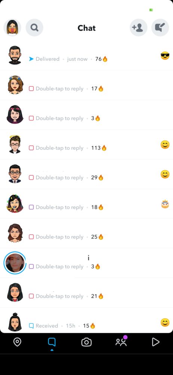Switch to the Camera tab

pos(86,342)
